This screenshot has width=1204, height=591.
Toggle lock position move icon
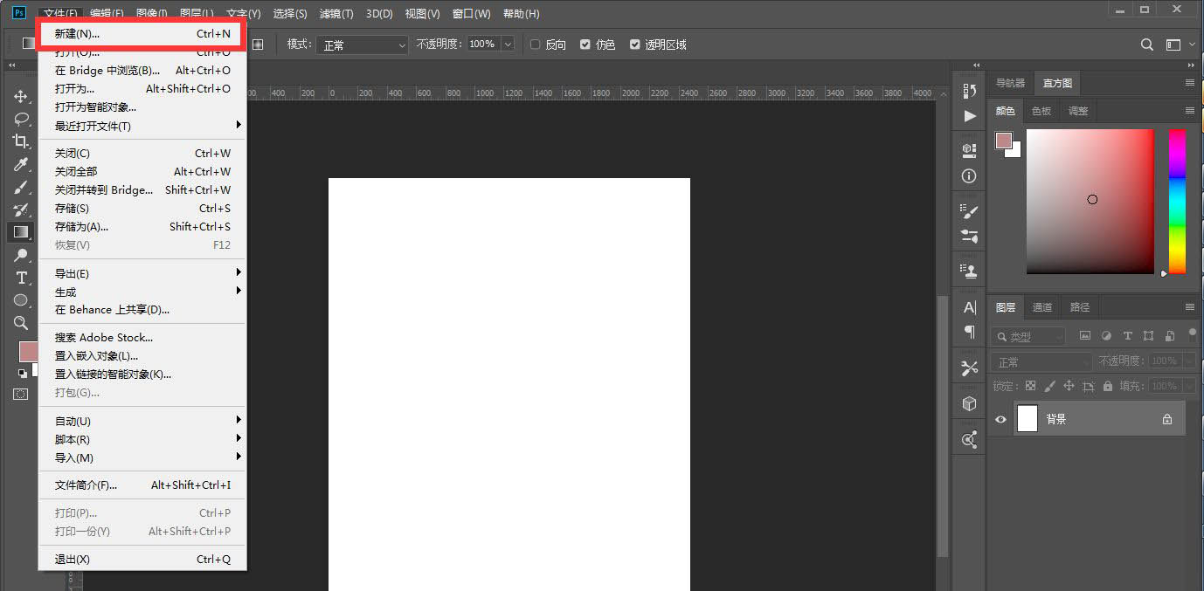click(1069, 386)
